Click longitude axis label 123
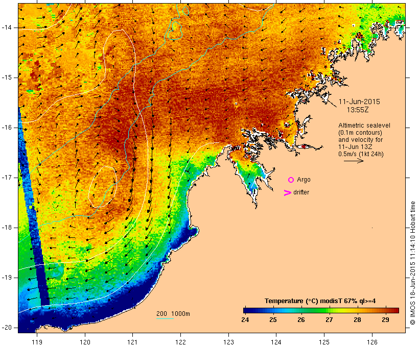Screen dimensions: 419x347 228,342
